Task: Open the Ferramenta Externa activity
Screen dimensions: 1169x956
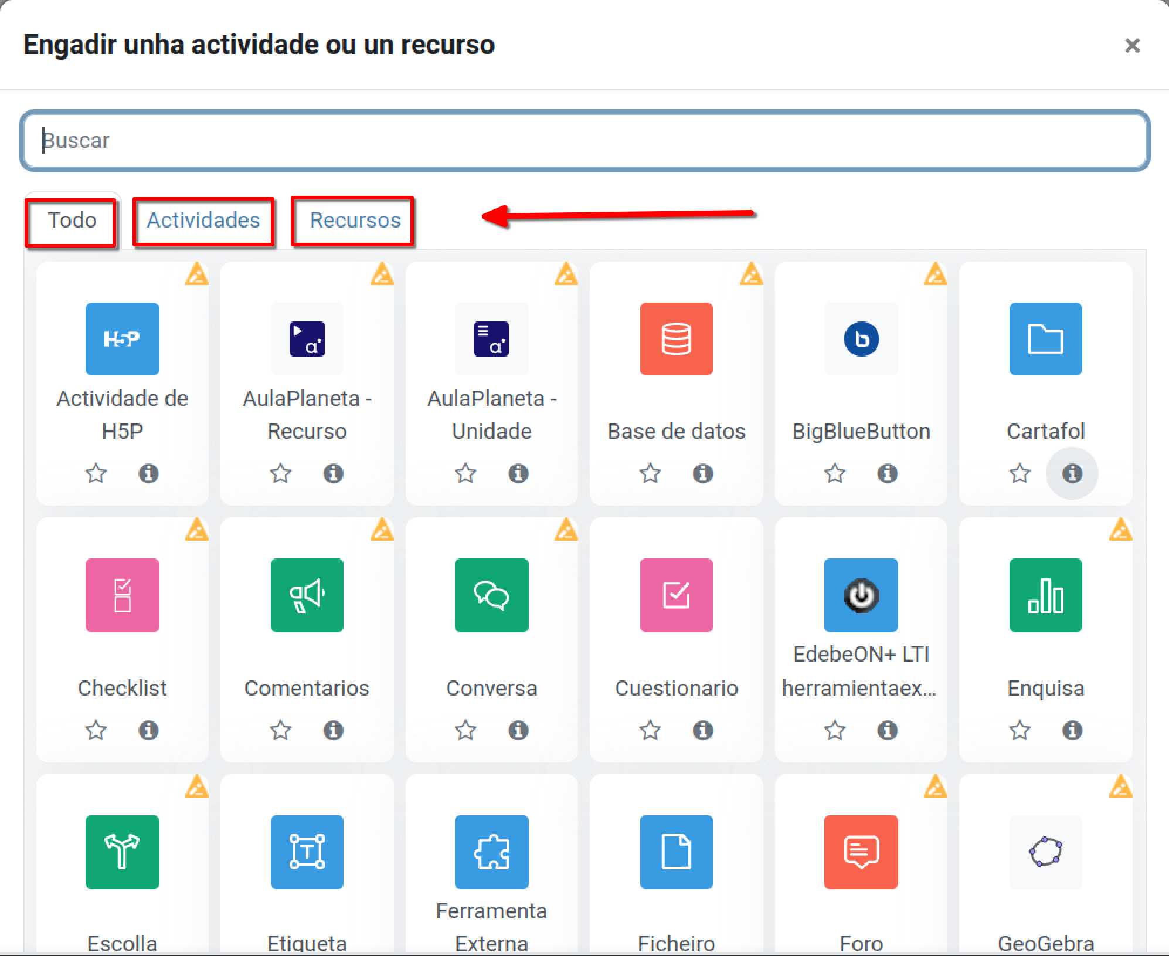Action: click(x=491, y=852)
